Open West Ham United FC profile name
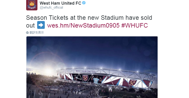The width and height of the screenshot is (189, 98). pyautogui.click(x=60, y=3)
